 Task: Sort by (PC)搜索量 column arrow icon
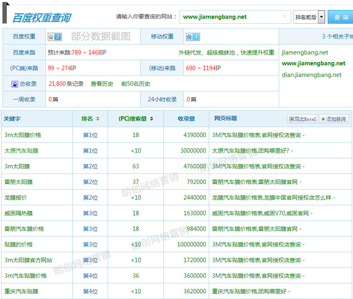(x=152, y=119)
